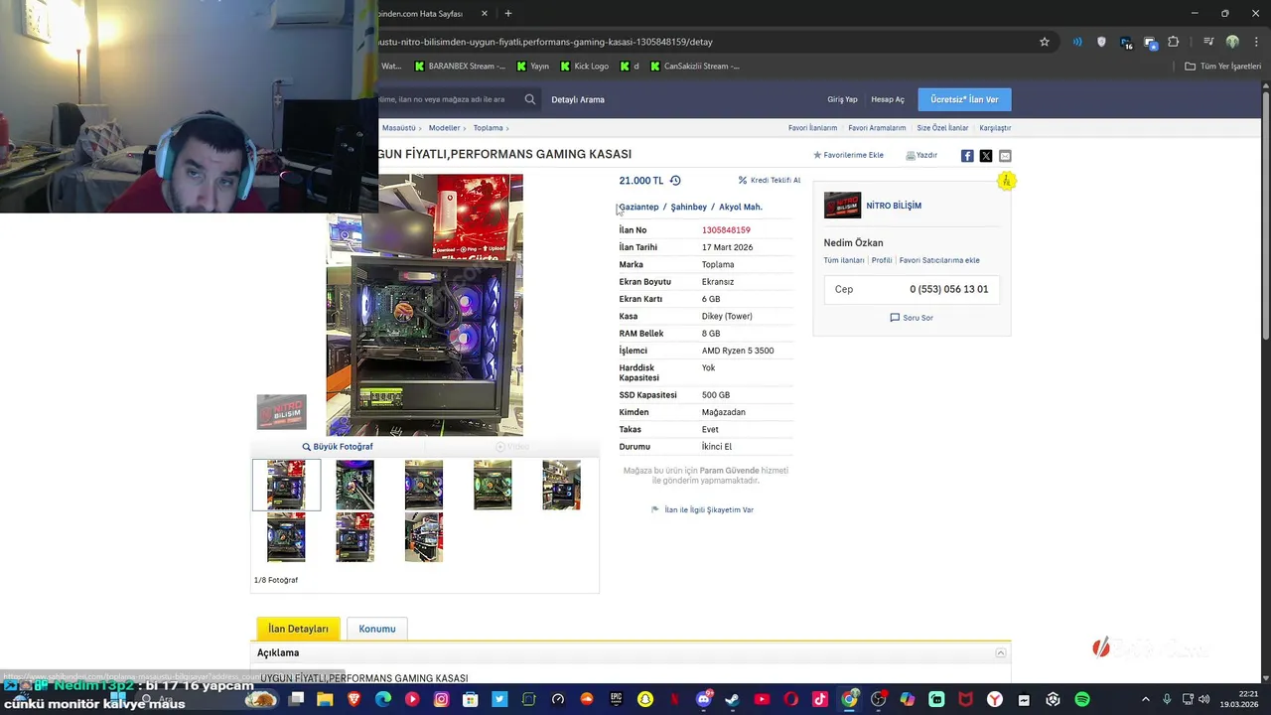This screenshot has height=715, width=1271.
Task: Click the search magnifier icon in site header
Action: tap(530, 99)
